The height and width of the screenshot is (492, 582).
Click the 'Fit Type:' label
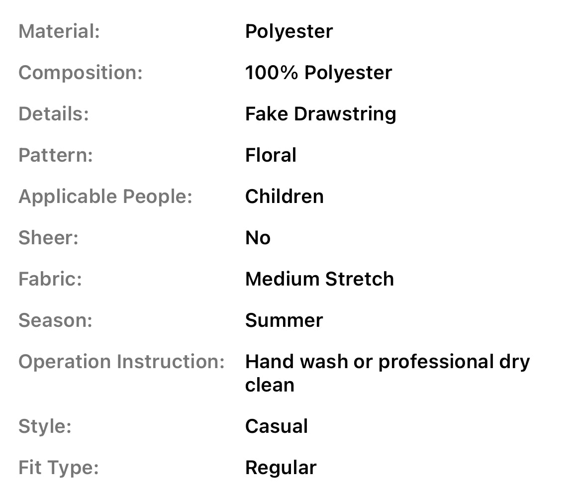click(x=59, y=468)
